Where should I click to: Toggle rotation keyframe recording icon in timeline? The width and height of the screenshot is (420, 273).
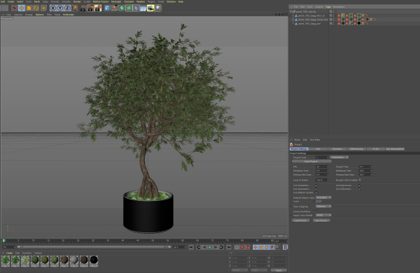267,247
